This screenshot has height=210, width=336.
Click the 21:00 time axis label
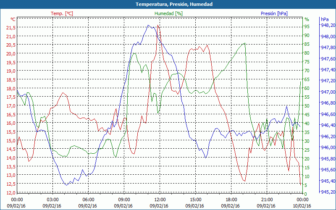click(267, 200)
